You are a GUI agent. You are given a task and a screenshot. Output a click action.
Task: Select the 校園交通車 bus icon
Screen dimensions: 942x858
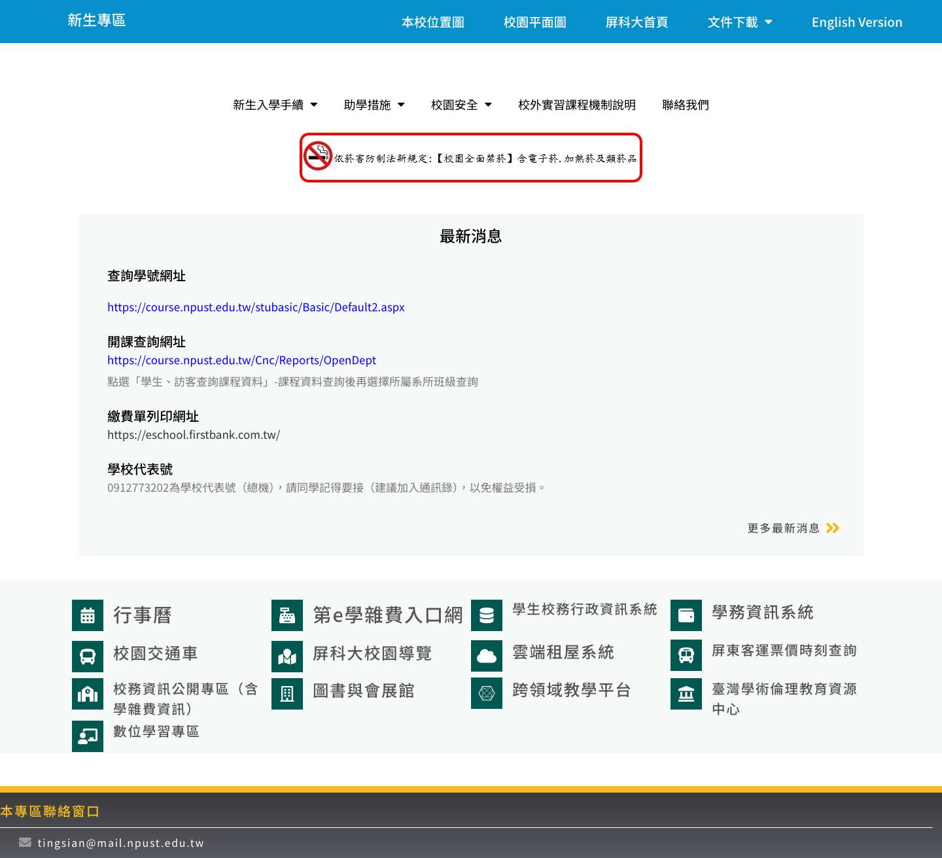[x=88, y=655]
